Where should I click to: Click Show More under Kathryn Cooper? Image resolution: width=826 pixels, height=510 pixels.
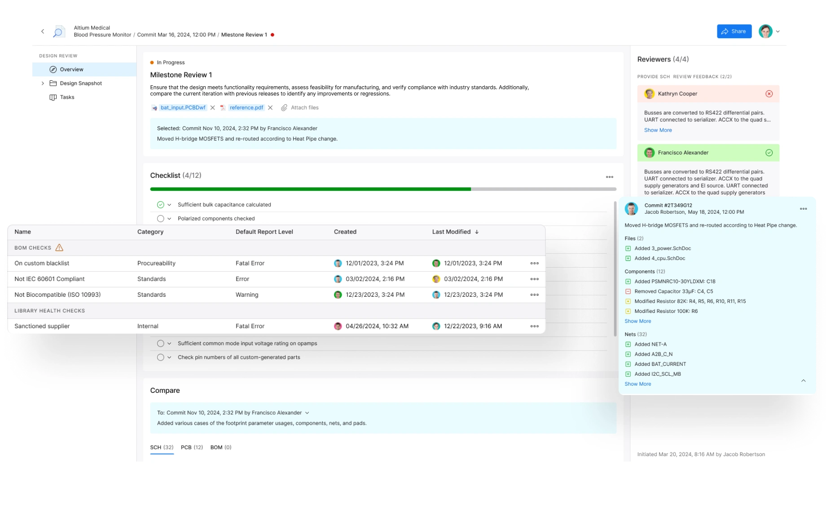[x=658, y=130]
